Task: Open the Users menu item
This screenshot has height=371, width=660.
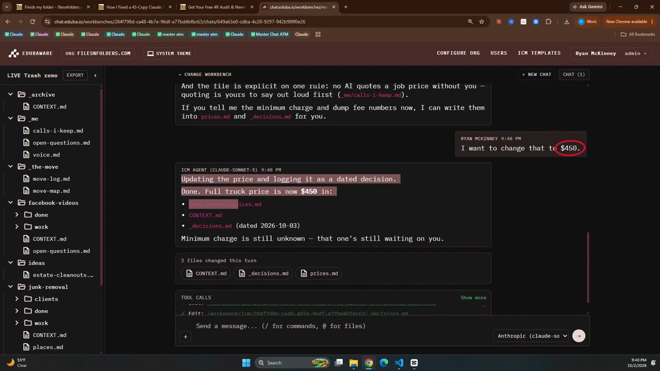Action: click(499, 53)
